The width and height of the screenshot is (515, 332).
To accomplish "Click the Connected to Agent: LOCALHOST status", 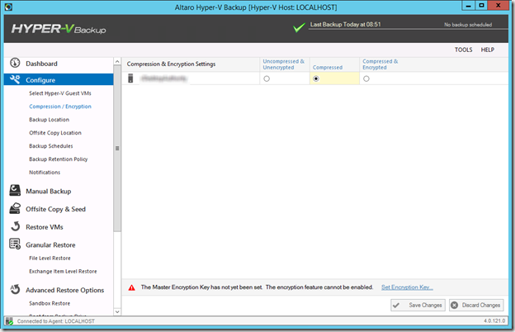I will 56,321.
